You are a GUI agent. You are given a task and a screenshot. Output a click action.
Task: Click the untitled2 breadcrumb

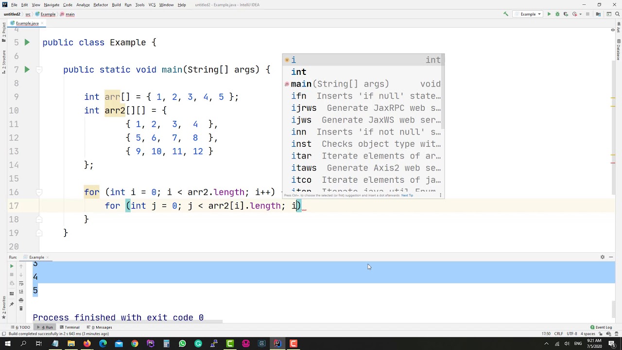point(12,14)
